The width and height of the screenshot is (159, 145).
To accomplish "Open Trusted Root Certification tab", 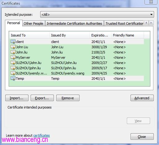I will click(124, 23).
